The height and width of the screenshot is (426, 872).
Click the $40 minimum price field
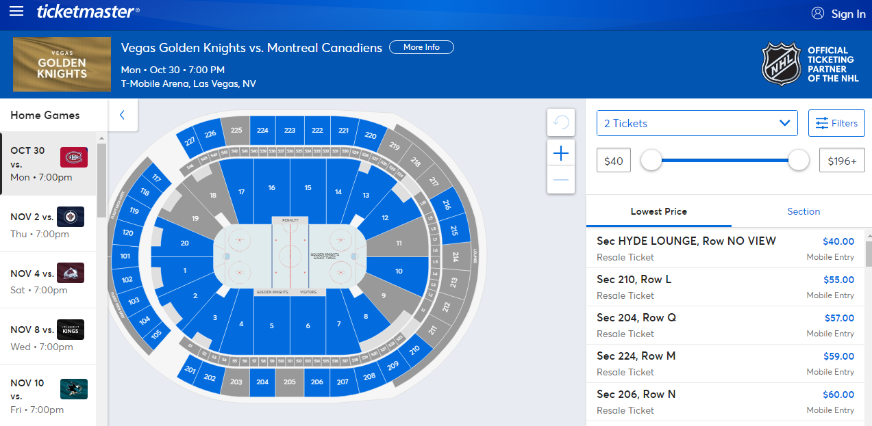coord(614,161)
